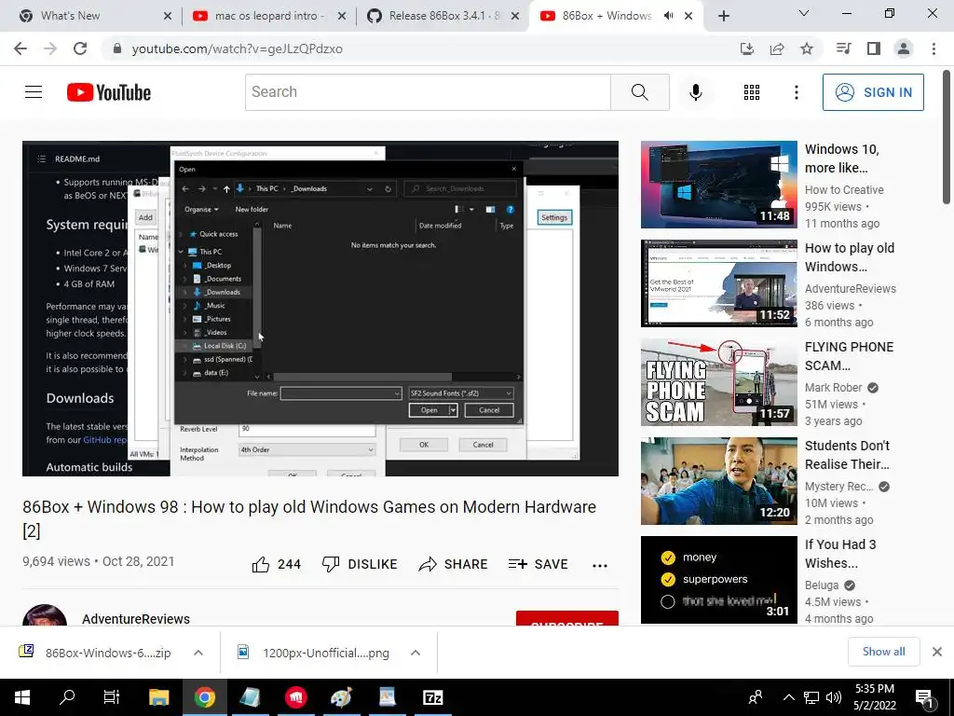Viewport: 954px width, 716px height.
Task: Launch File Explorer from the taskbar
Action: (158, 697)
